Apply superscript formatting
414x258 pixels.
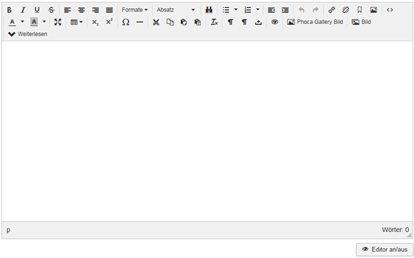[110, 22]
